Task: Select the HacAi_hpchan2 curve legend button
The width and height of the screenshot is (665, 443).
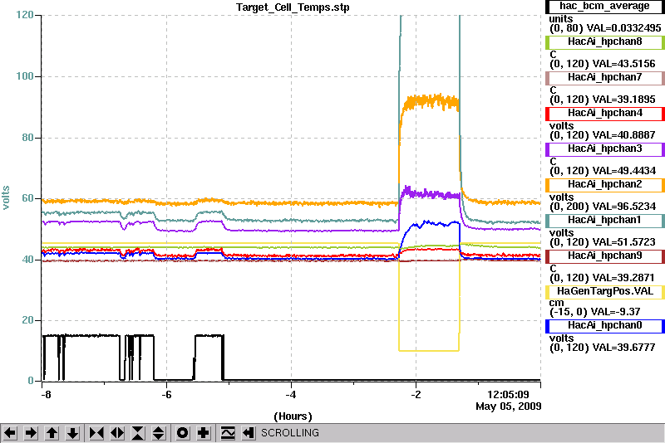Action: 605,184
